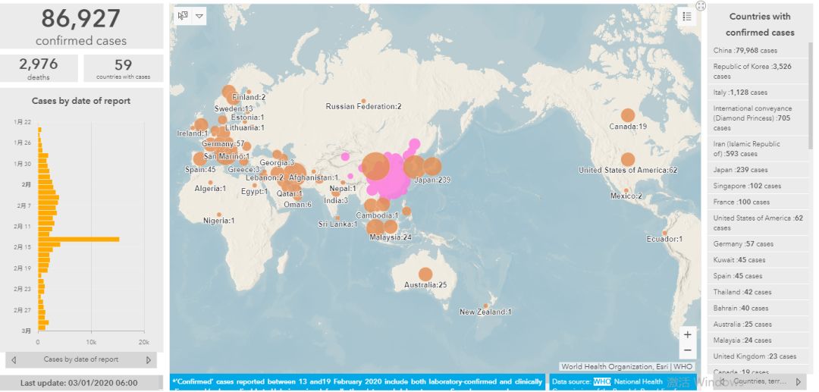This screenshot has width=819, height=392.
Task: Click the 59 countries with cases indicator
Action: click(x=124, y=68)
